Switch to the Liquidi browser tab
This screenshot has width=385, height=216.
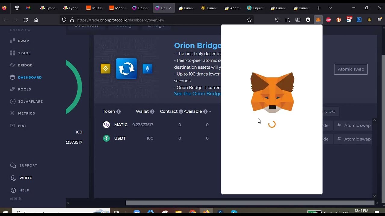(x=255, y=8)
